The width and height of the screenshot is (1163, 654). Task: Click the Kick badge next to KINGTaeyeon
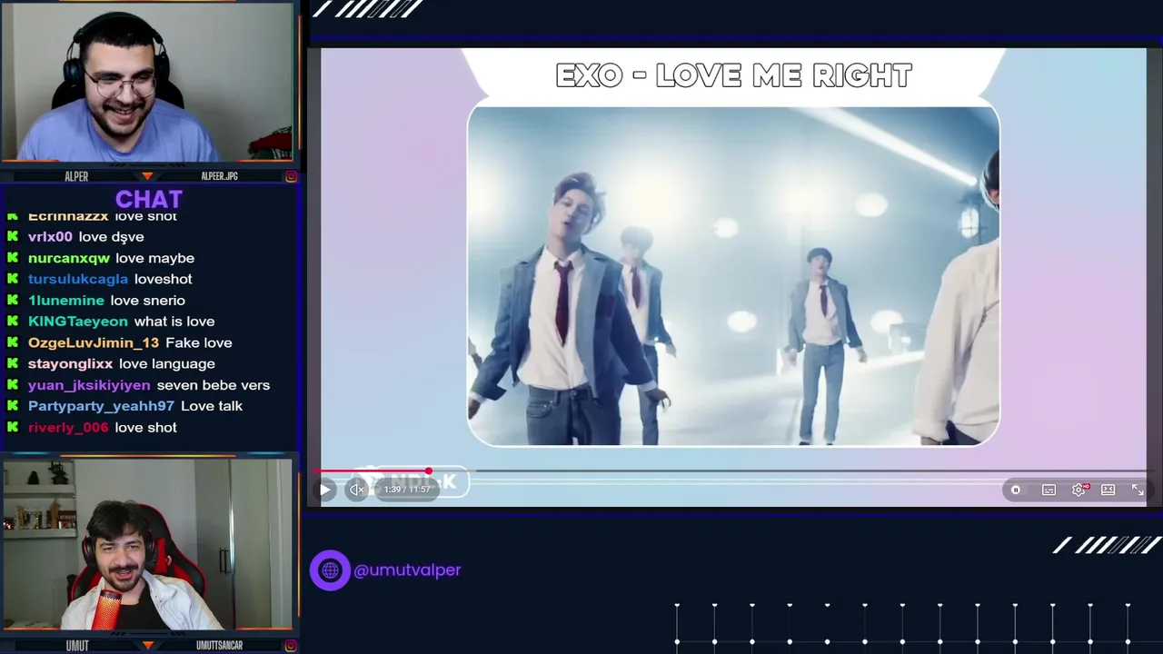13,322
